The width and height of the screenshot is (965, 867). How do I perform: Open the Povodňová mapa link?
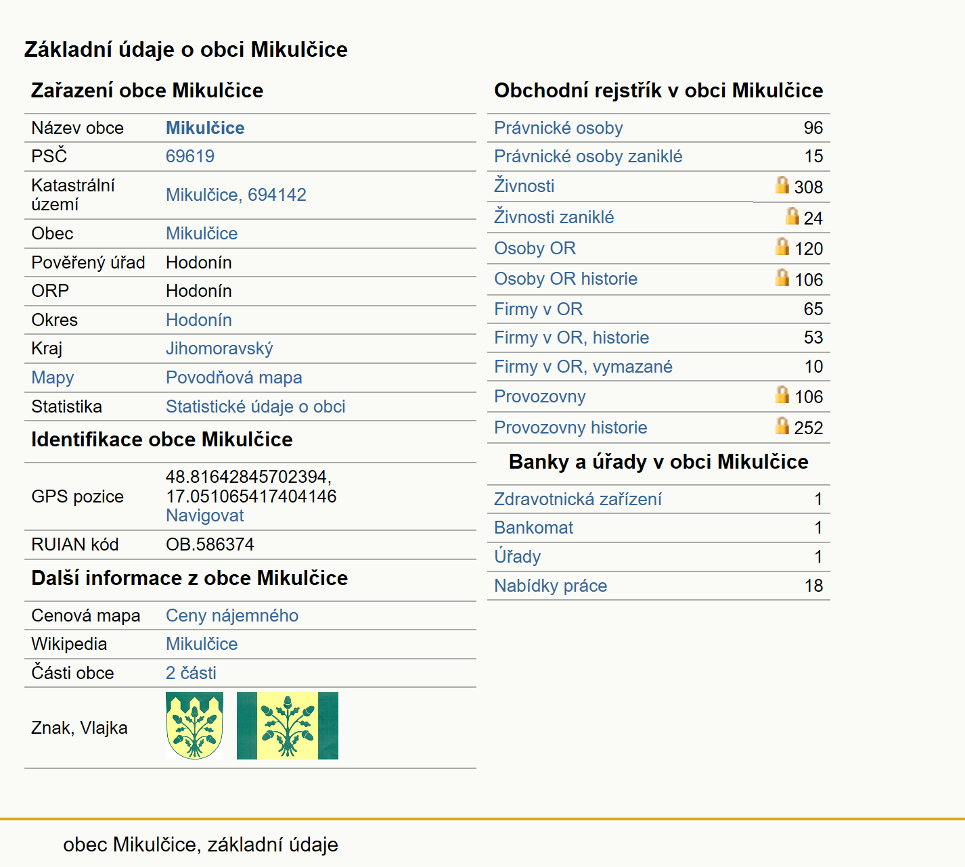(234, 377)
